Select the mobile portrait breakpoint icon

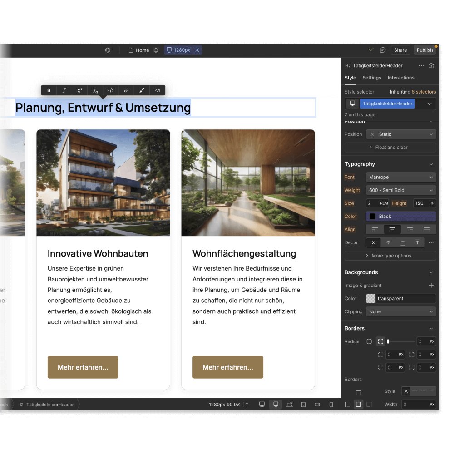(x=331, y=404)
